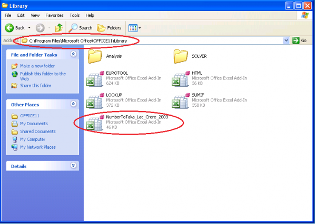Click the My Network Places icon

(14, 148)
